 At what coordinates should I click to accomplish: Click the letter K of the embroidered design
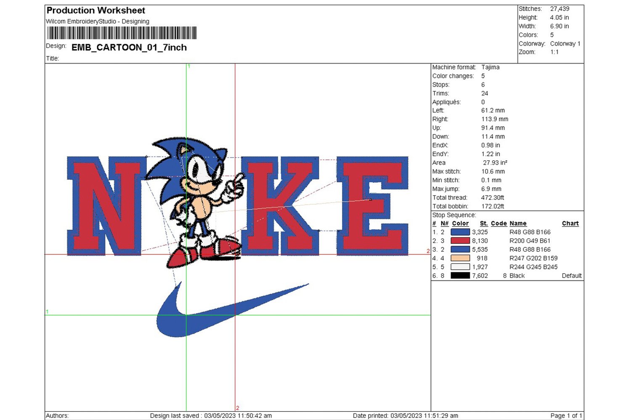coord(280,206)
